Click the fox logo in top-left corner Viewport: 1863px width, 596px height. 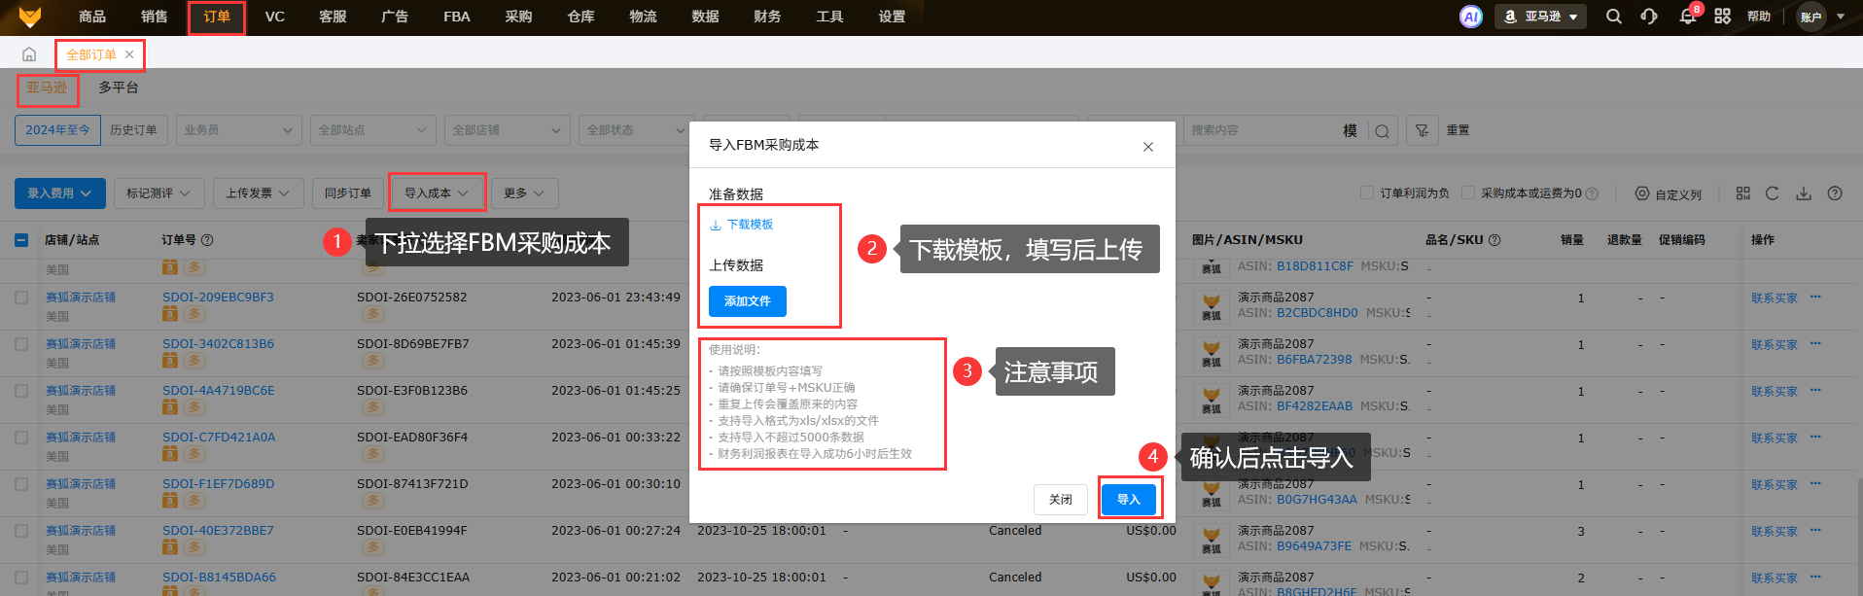pyautogui.click(x=30, y=17)
